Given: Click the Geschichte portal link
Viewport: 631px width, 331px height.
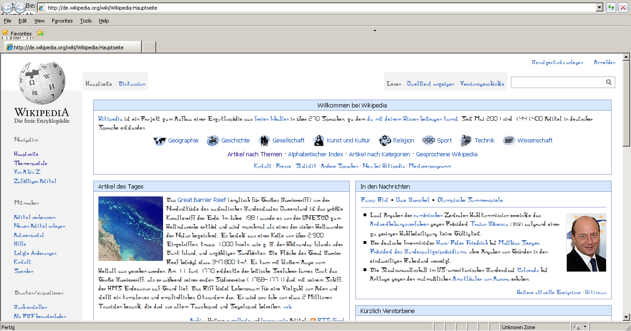Looking at the screenshot, I should (236, 141).
